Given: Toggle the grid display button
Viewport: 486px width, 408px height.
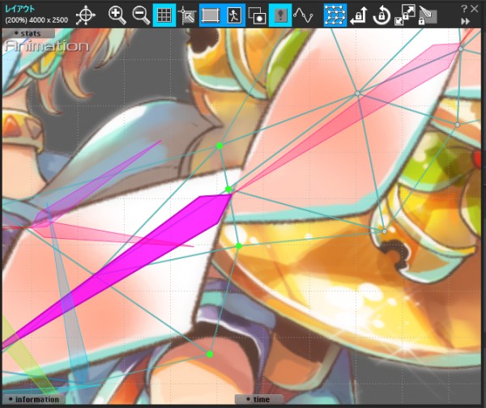Looking at the screenshot, I should pyautogui.click(x=164, y=15).
